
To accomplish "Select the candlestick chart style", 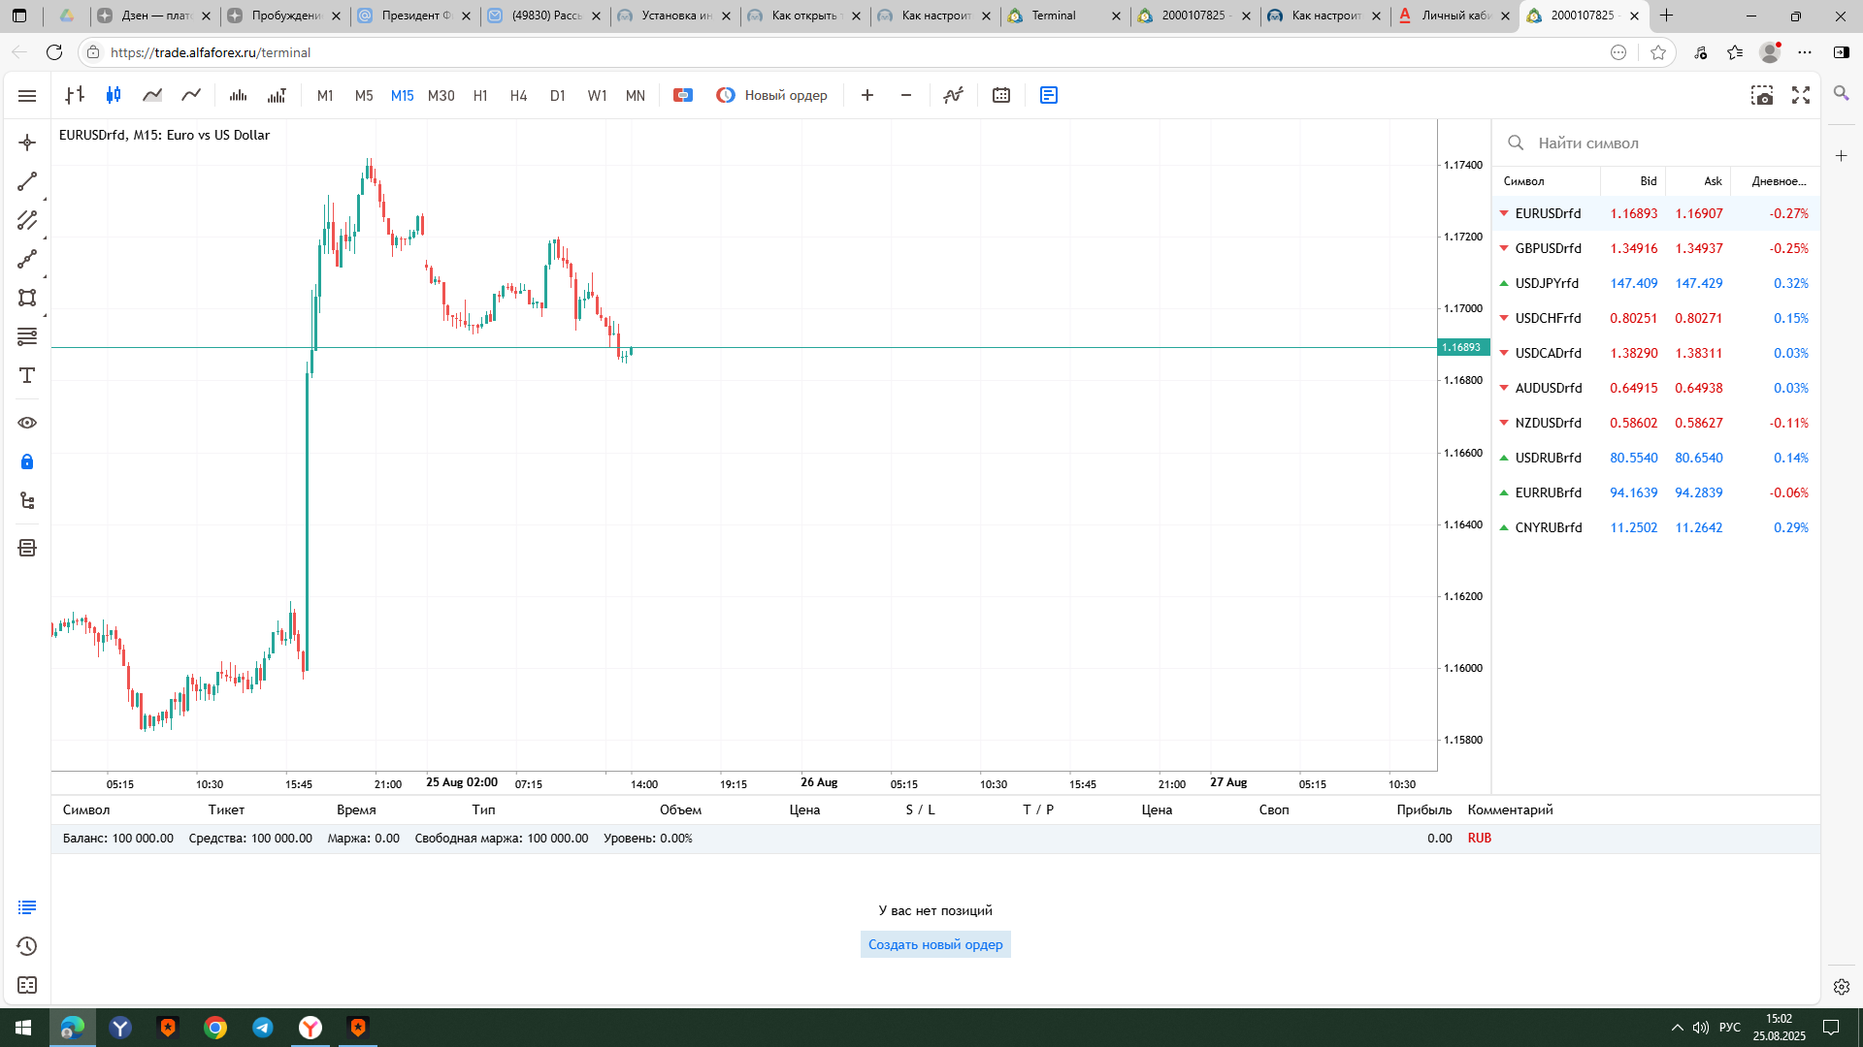I will [x=114, y=95].
